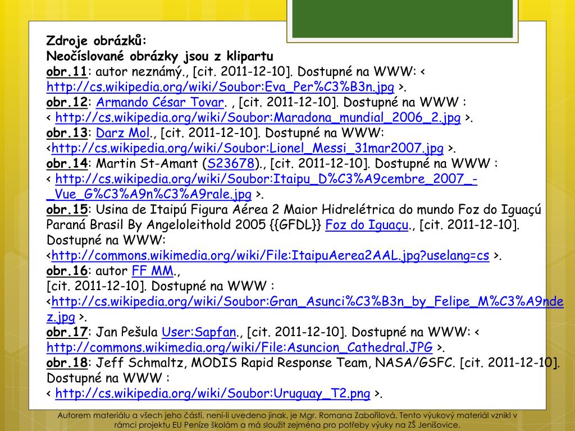575x431 pixels.
Task: Open the ItaipuAerea2AAL.jpg commons link
Action: coord(270,255)
